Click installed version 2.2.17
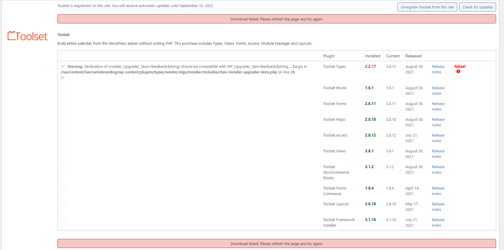 click(370, 67)
